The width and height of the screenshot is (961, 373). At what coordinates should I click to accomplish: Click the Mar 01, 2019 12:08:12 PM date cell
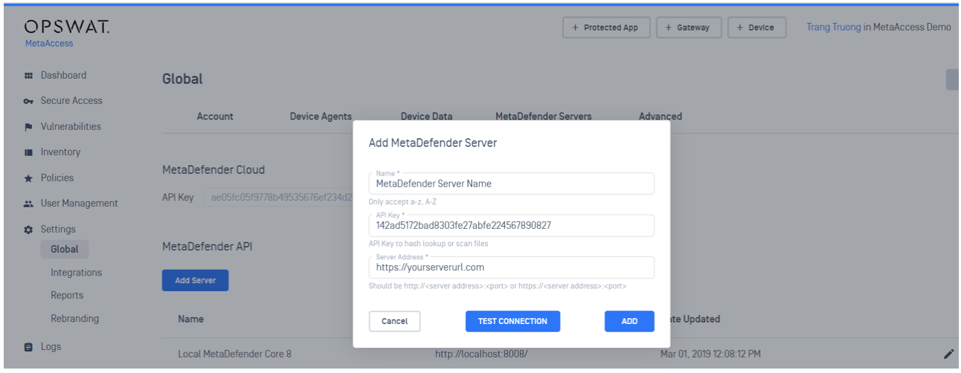tap(710, 354)
